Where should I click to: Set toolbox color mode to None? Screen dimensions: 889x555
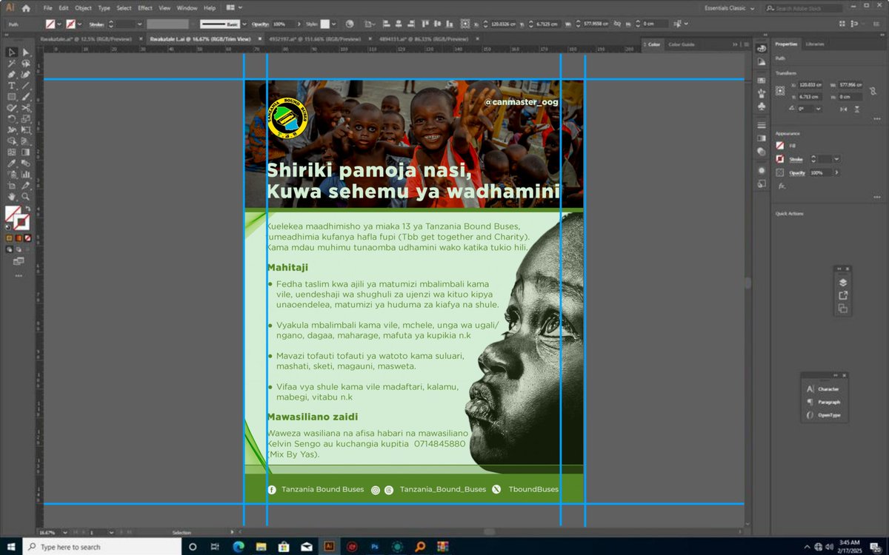(x=28, y=239)
